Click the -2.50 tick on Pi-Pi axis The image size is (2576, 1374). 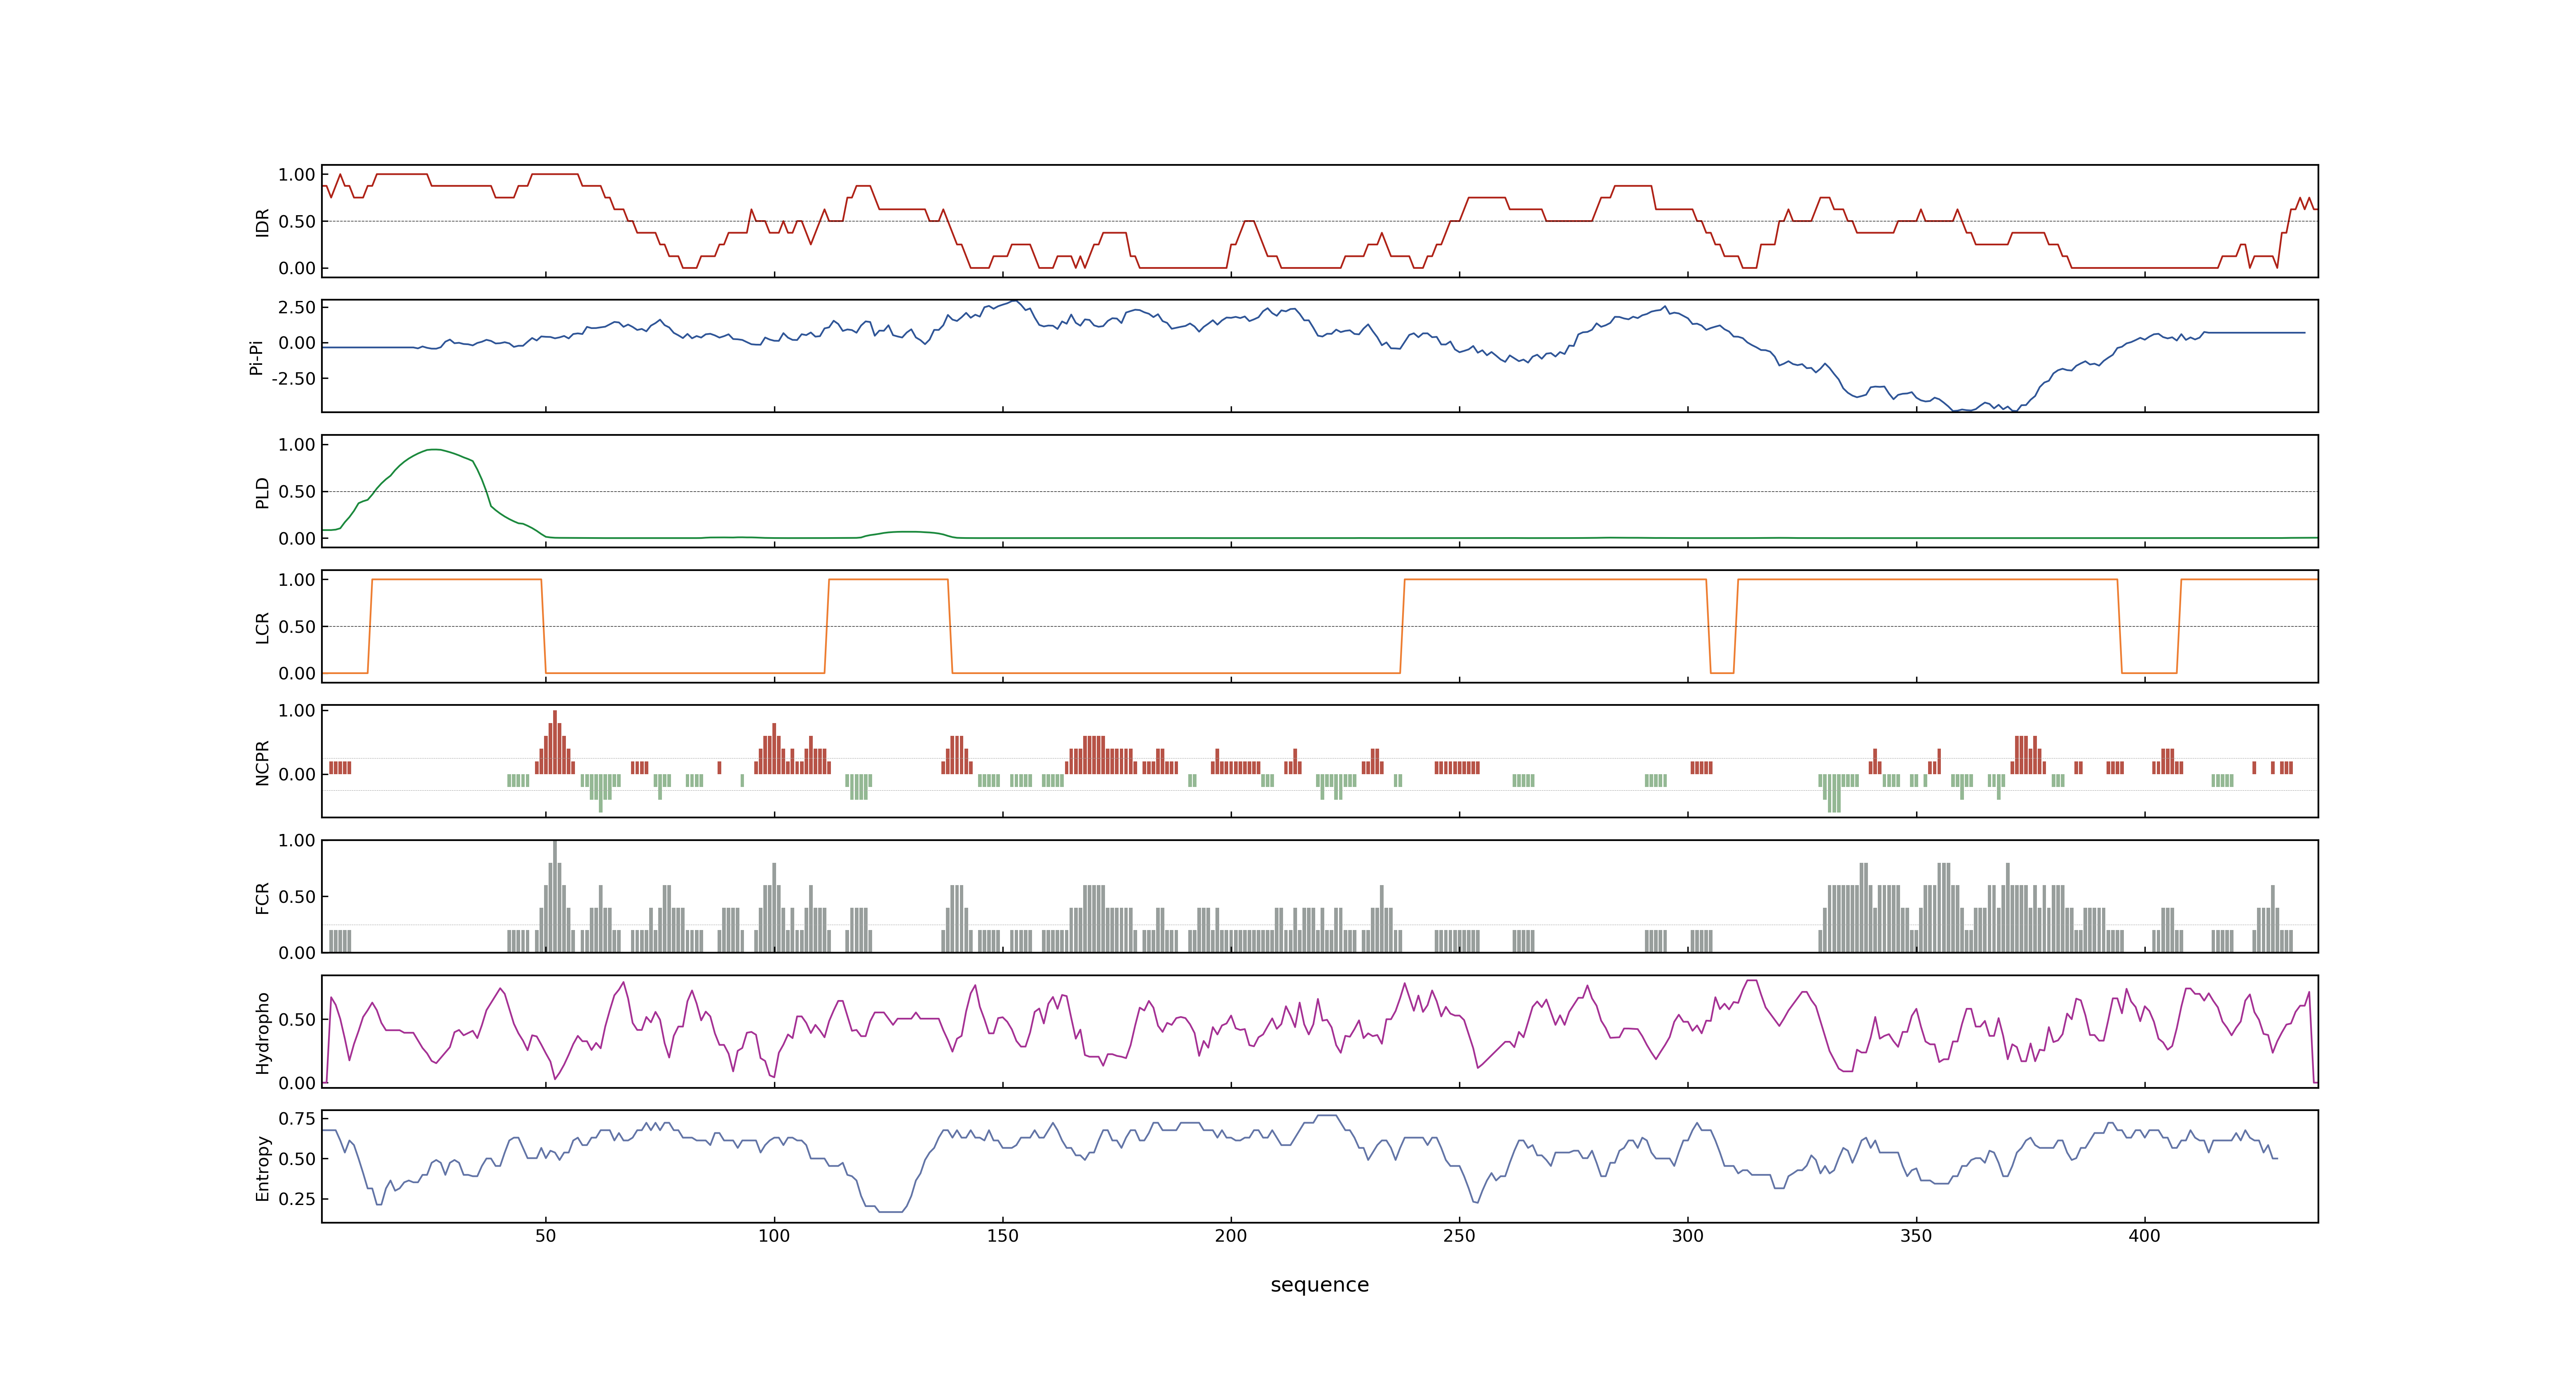[293, 379]
